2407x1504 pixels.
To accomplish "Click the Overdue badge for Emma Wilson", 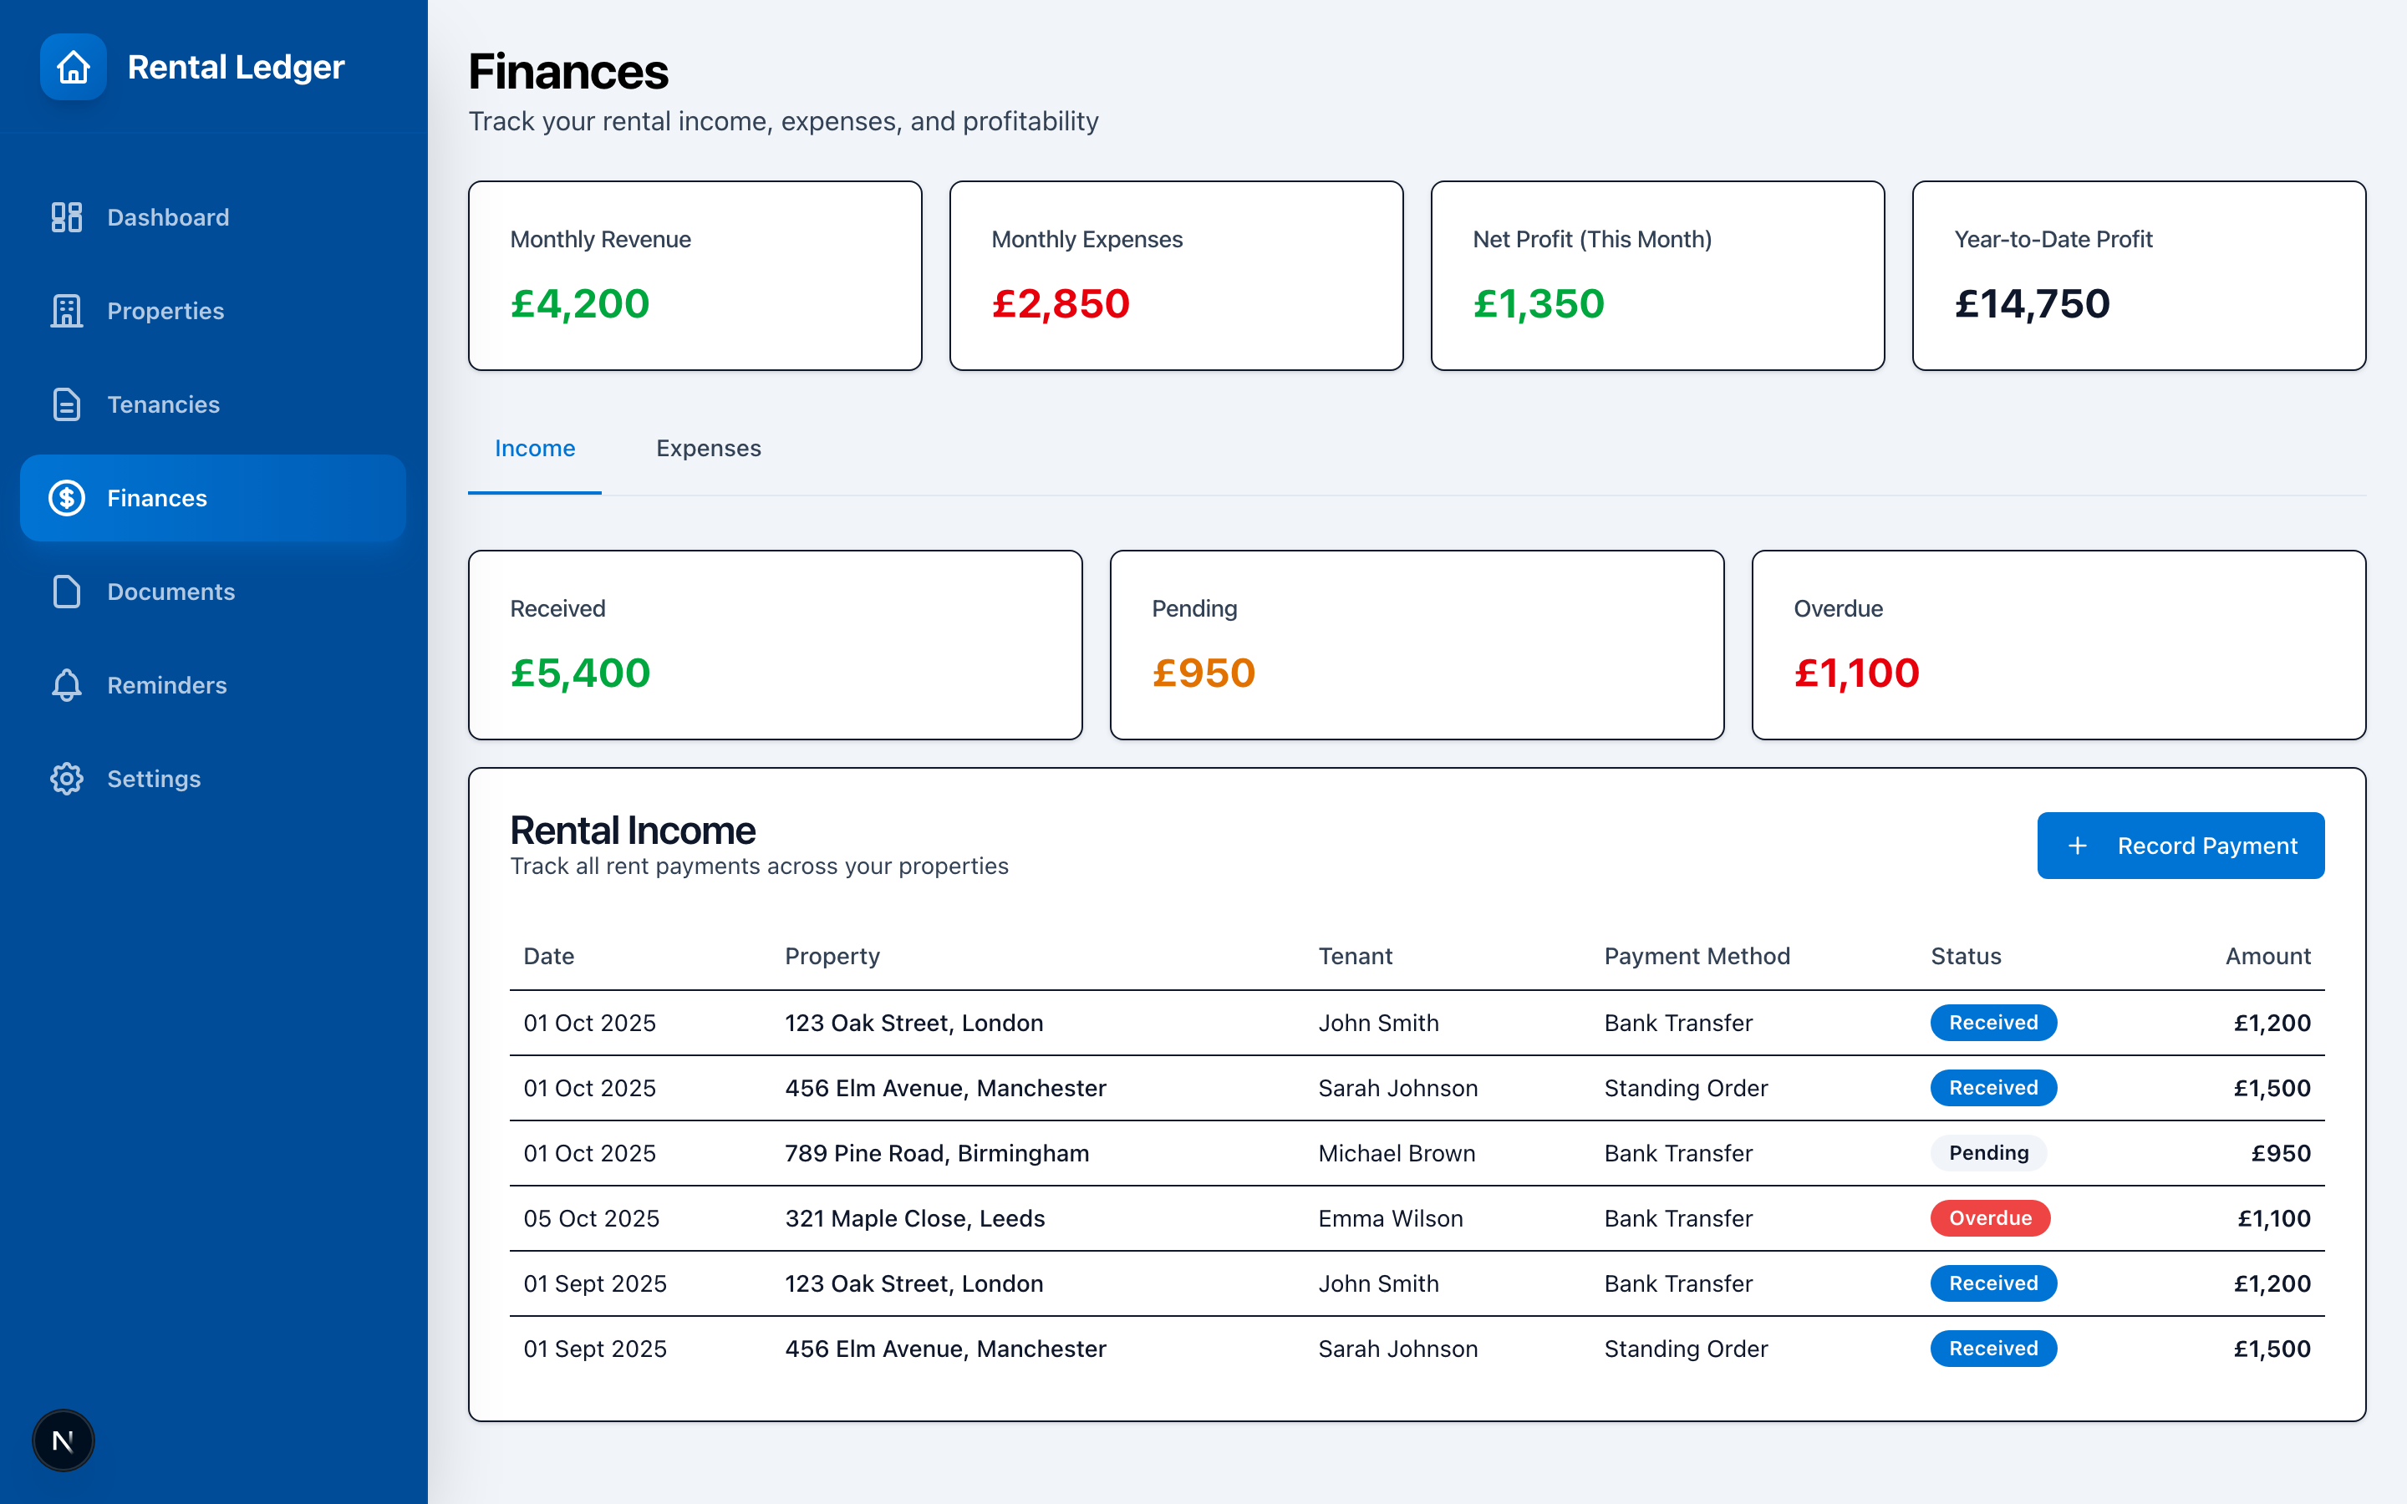I will click(x=1990, y=1217).
